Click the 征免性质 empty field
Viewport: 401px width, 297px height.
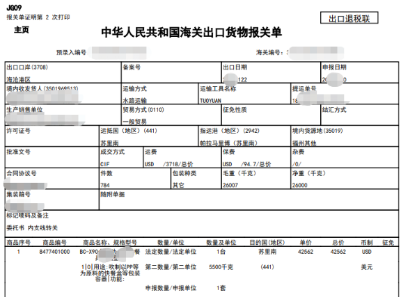[271, 115]
